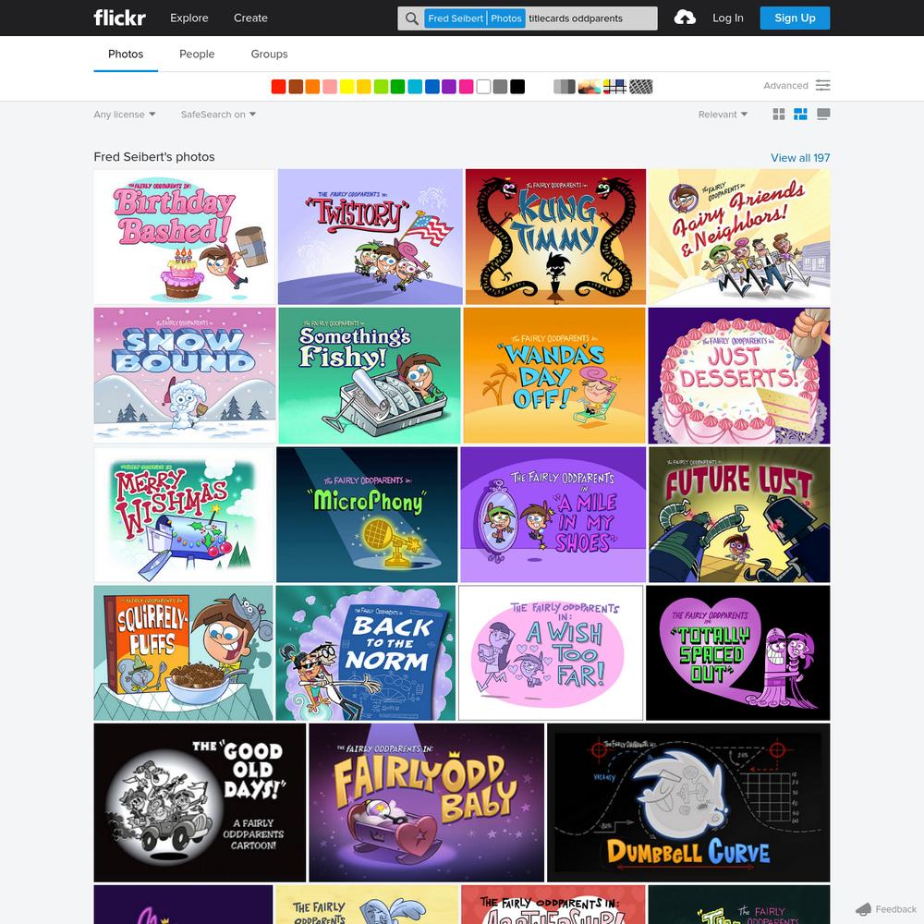Screen dimensions: 924x924
Task: Open the Kung Timmy title card thumbnail
Action: [555, 237]
